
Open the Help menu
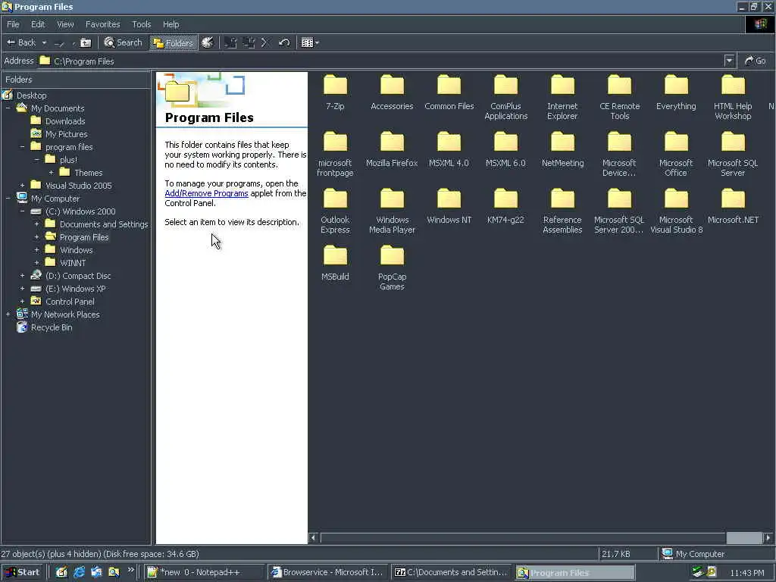[x=171, y=24]
